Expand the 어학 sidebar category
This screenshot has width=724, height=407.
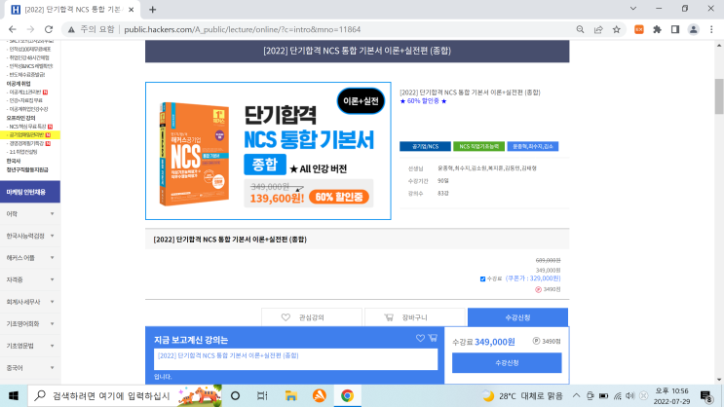30,214
